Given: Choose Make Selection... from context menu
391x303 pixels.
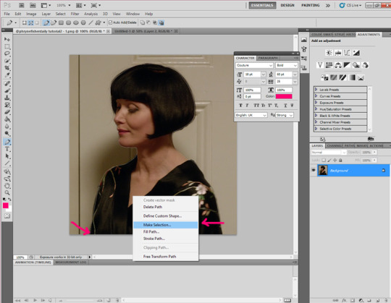Looking at the screenshot, I should click(166, 225).
